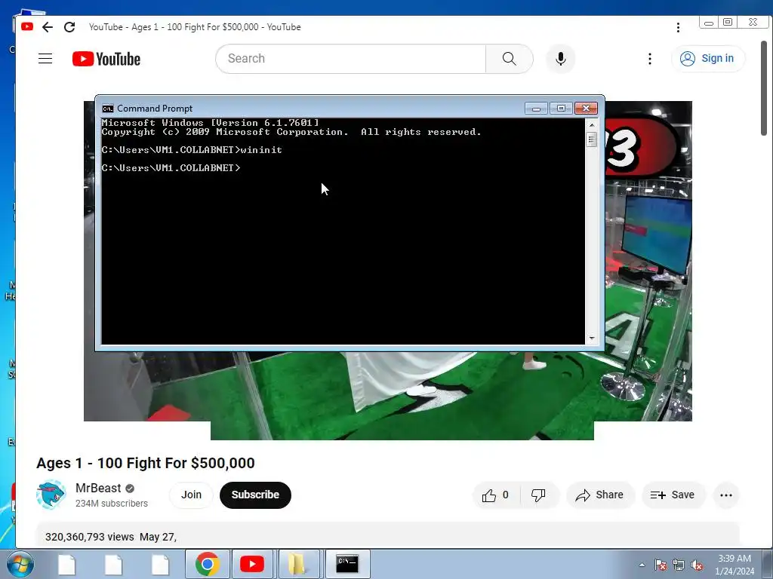
Task: Go to YouTube home via the logo
Action: [106, 59]
